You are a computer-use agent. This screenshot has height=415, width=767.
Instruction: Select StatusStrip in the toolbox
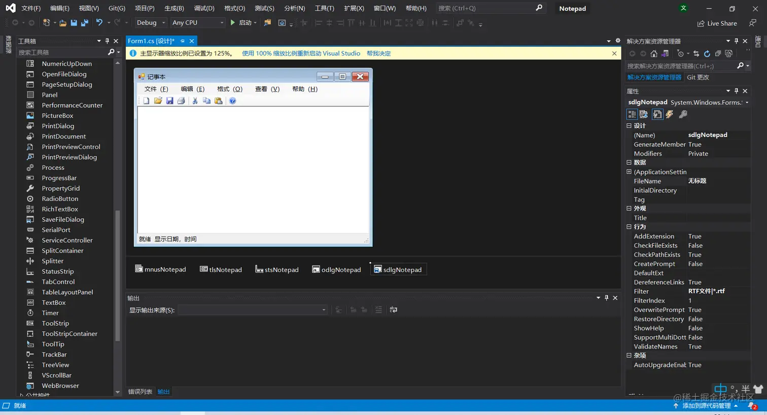pos(57,271)
